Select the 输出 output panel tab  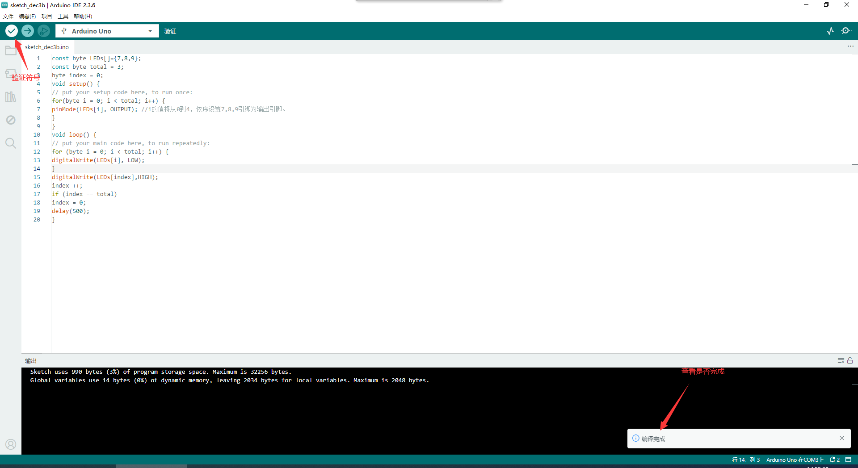pyautogui.click(x=31, y=361)
